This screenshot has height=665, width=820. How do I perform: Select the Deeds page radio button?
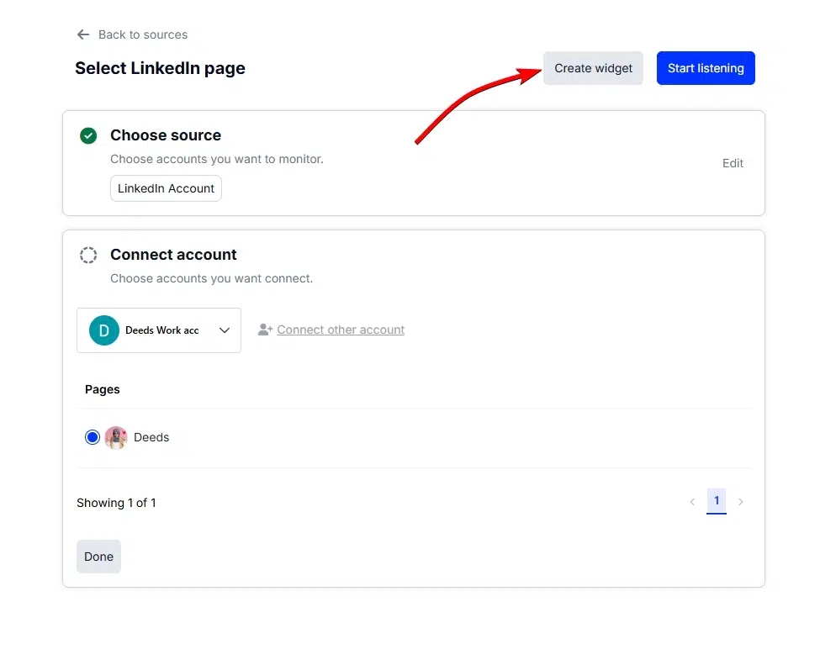pos(93,437)
